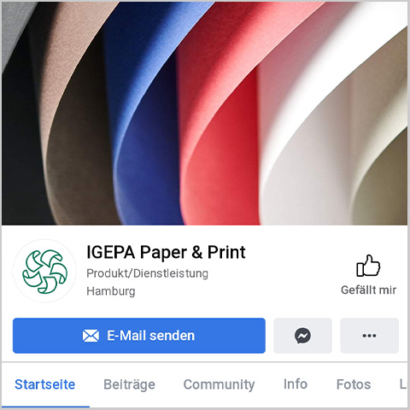The height and width of the screenshot is (410, 410).
Task: Open the Beiträge tab
Action: (129, 384)
